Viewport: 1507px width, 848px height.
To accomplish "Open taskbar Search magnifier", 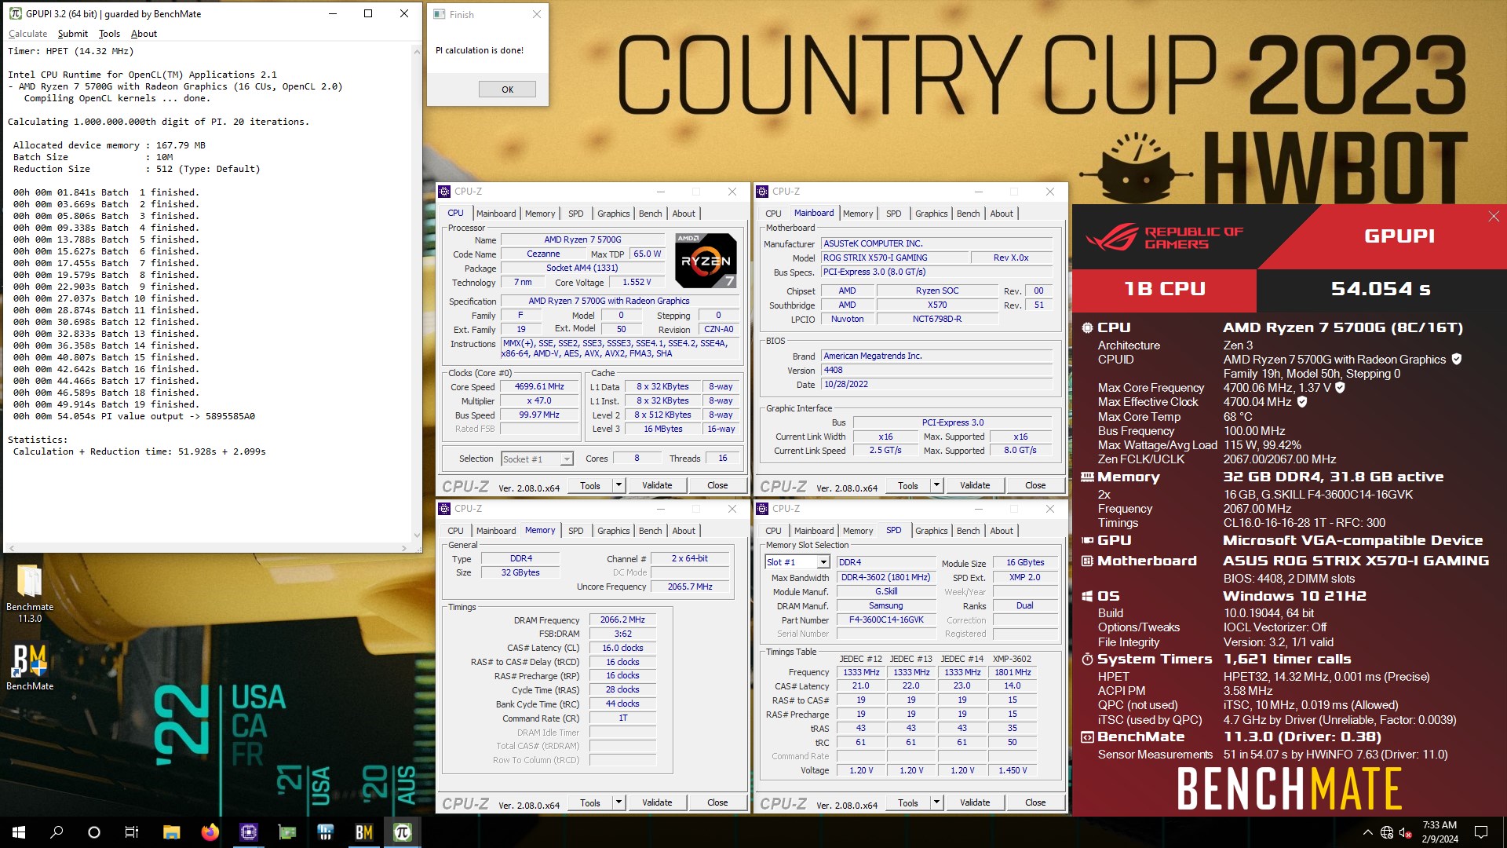I will pos(57,832).
